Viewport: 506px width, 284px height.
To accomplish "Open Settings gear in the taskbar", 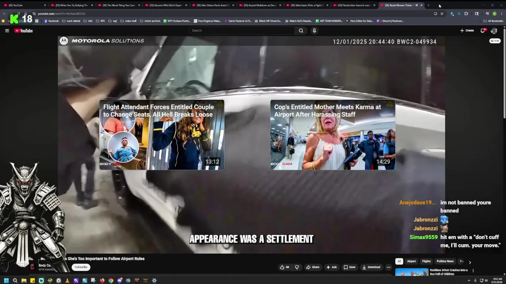I will coord(154,280).
